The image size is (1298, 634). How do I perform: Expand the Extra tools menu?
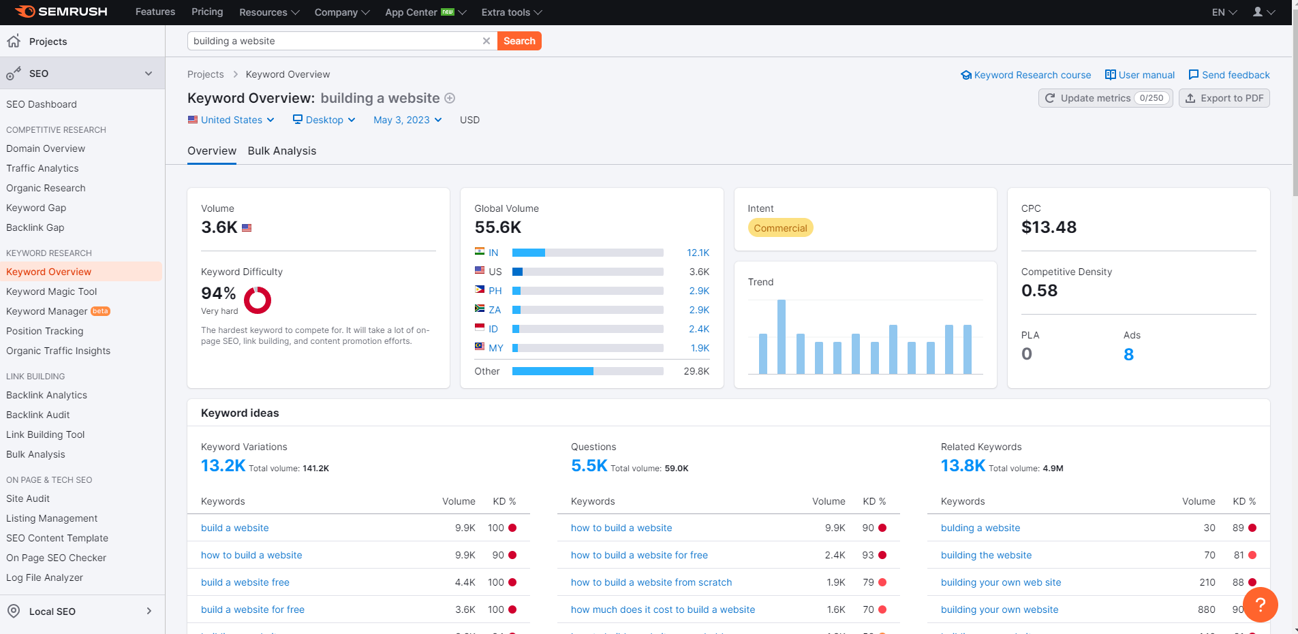point(512,12)
